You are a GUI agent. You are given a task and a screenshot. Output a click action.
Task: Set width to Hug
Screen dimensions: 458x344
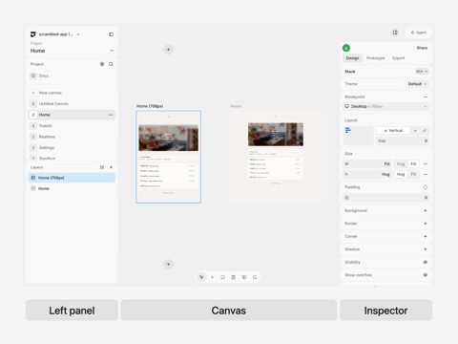tap(401, 164)
